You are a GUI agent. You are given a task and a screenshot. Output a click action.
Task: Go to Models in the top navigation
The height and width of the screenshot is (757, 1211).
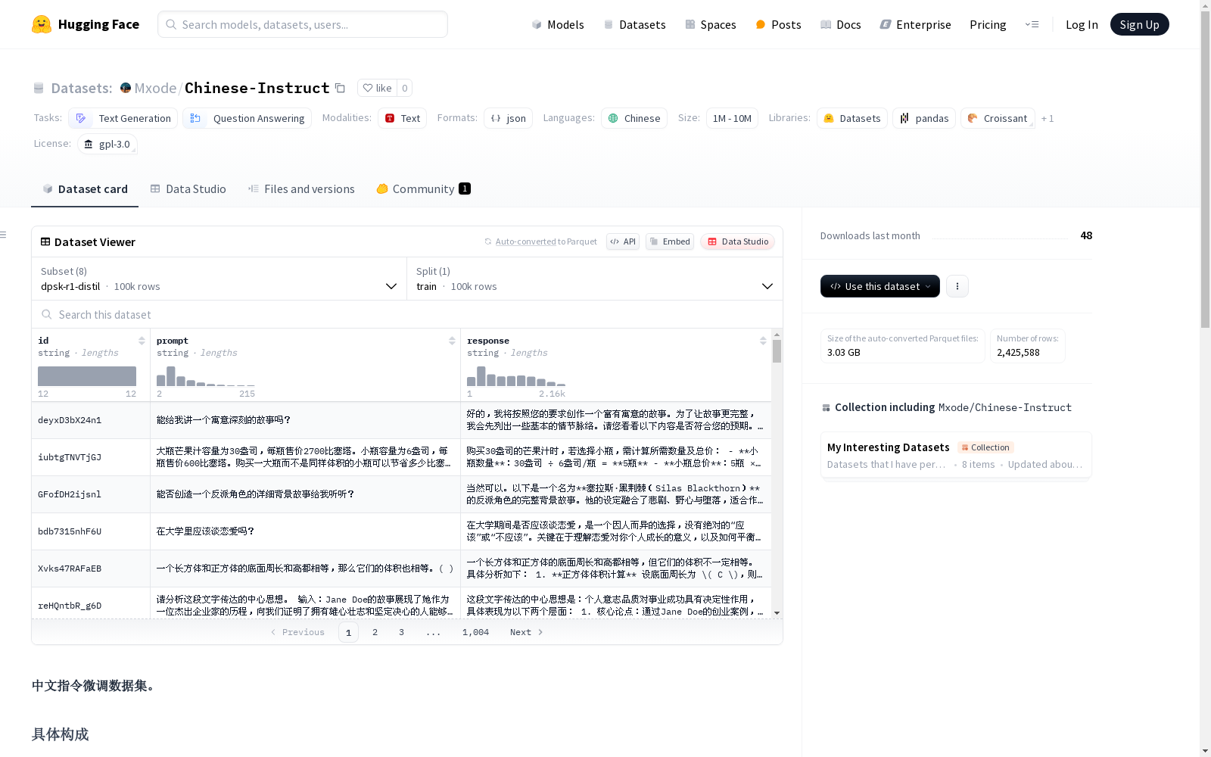coord(558,24)
